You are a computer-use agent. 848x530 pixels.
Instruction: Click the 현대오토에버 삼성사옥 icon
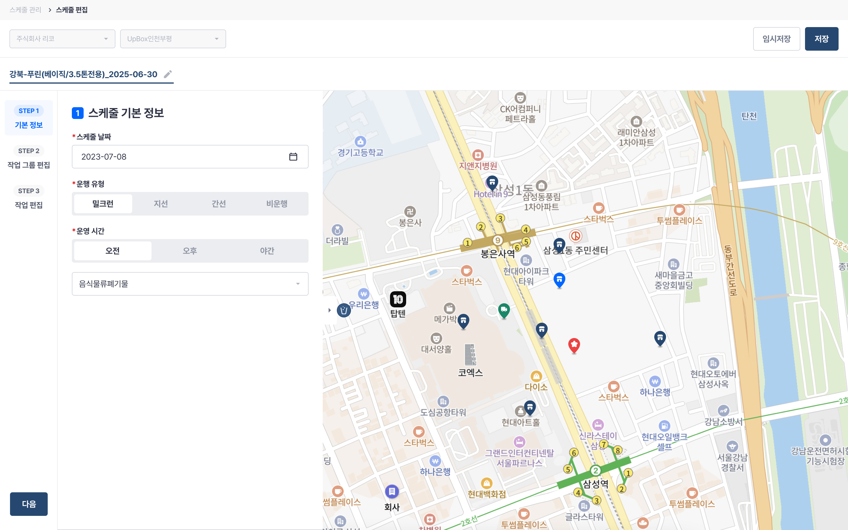[713, 363]
